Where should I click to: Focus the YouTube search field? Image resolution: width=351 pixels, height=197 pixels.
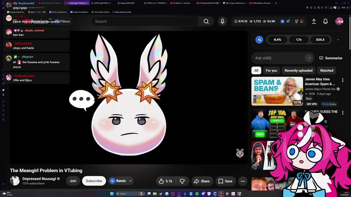[x=145, y=21]
